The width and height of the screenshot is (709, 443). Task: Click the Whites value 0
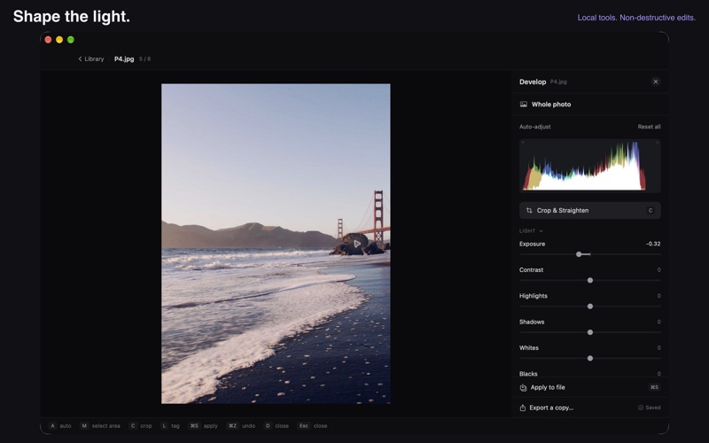click(x=658, y=348)
